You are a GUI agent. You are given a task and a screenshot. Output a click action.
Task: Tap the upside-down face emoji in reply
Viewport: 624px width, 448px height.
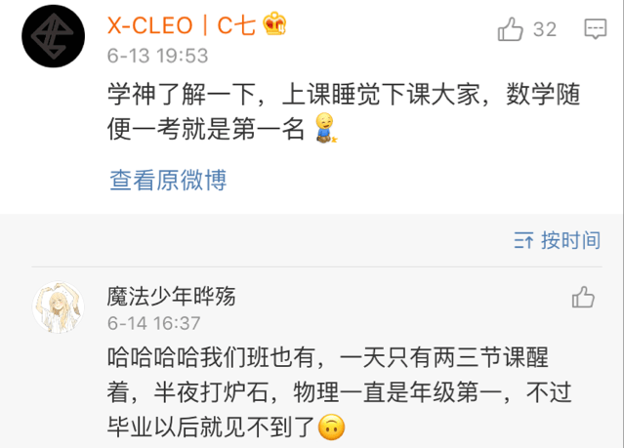click(x=331, y=428)
